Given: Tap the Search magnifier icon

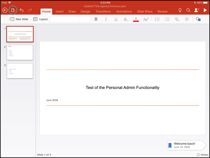Looking at the screenshot, I should pos(188,10).
